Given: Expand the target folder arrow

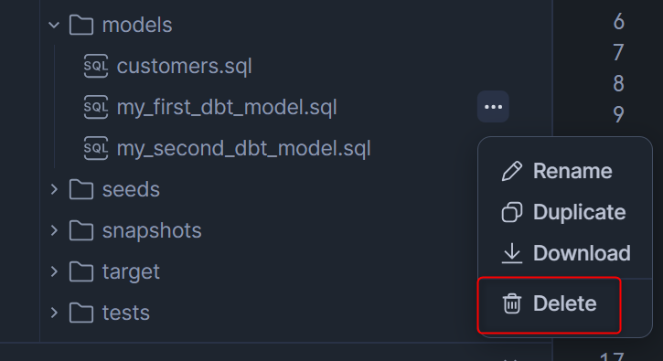Looking at the screenshot, I should point(54,271).
